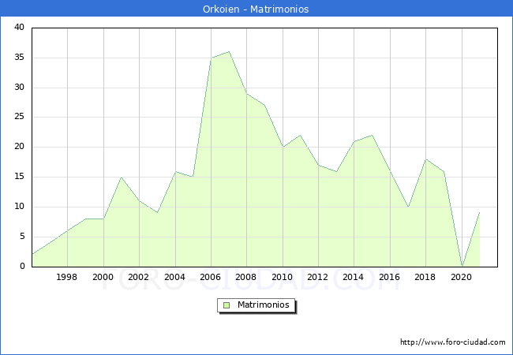Click the 25 y-axis label
The image size is (513, 355).
[19, 118]
